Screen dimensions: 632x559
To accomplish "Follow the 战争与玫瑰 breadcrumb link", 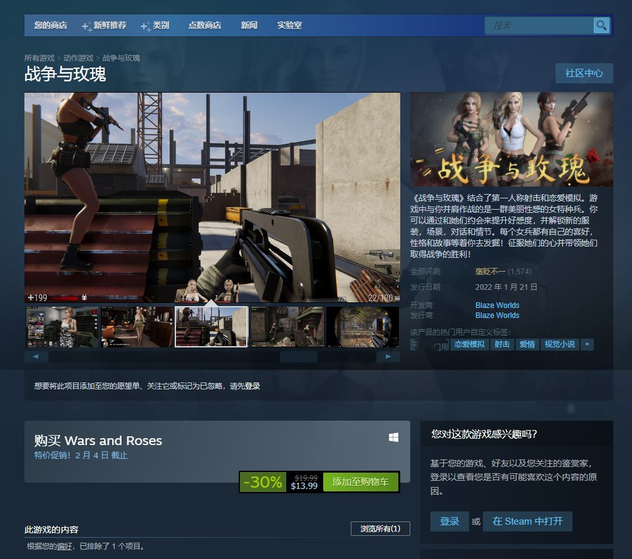I will (121, 58).
